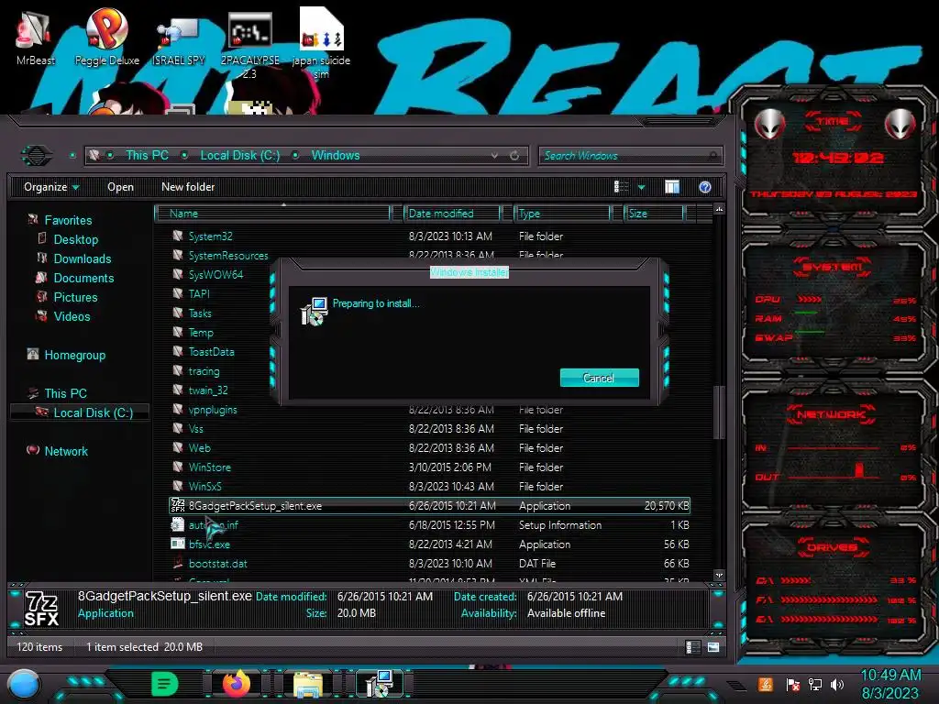Viewport: 939px width, 704px height.
Task: Cancel the Windows Installer dialog
Action: tap(599, 378)
